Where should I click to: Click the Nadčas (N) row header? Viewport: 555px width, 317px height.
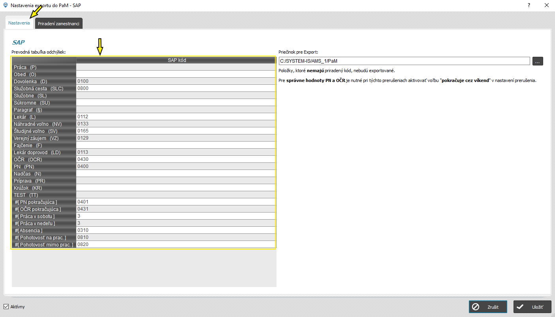tap(44, 173)
